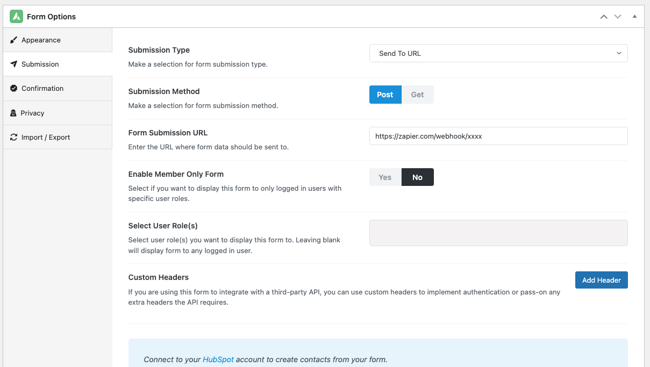Select No for member only form

pos(417,177)
